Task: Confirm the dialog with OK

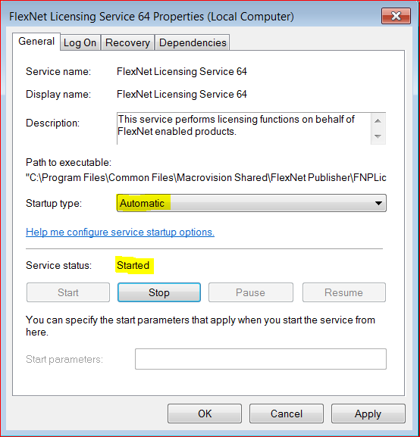Action: (205, 414)
